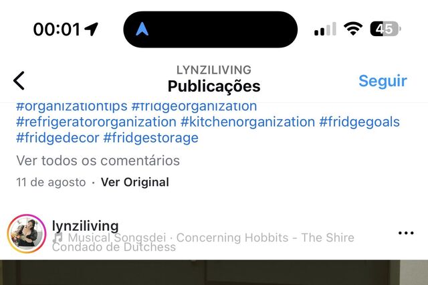Open the #fridgedecor hashtag
This screenshot has height=285, width=428.
pos(58,138)
